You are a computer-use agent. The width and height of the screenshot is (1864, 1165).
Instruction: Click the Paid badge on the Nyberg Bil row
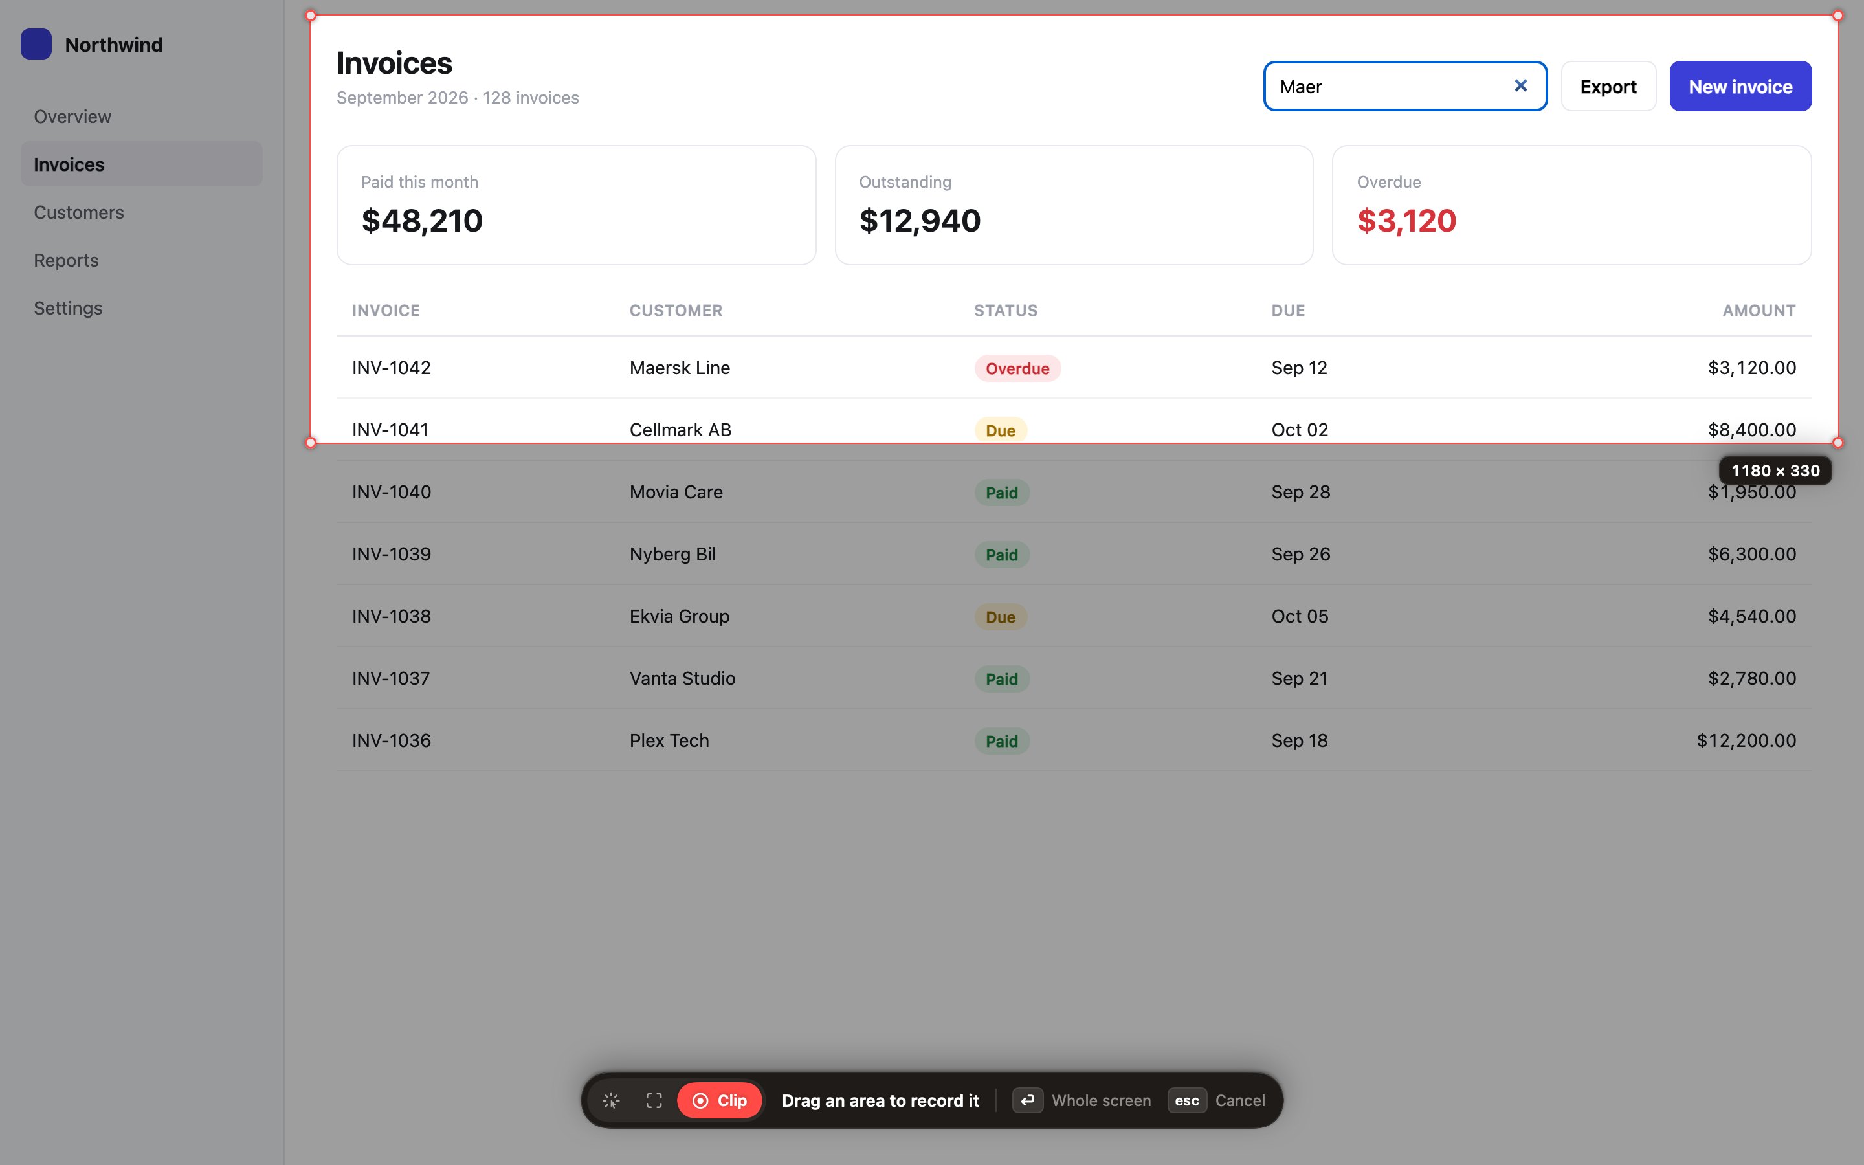click(1001, 555)
